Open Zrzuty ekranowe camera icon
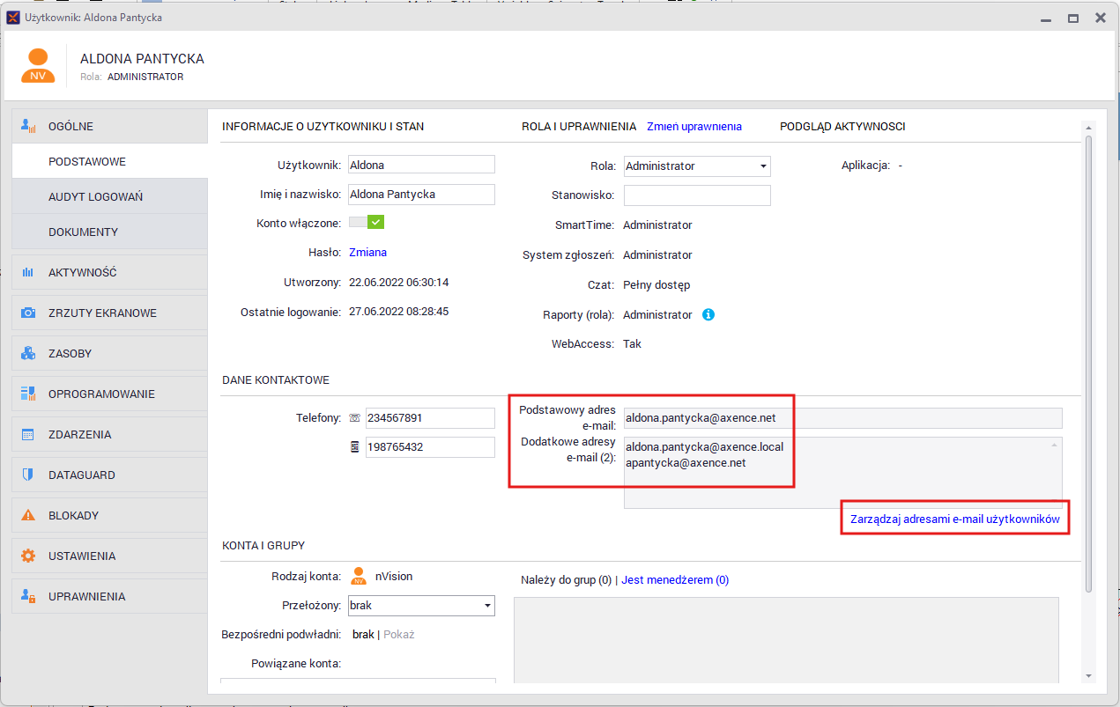The height and width of the screenshot is (707, 1120). point(28,313)
